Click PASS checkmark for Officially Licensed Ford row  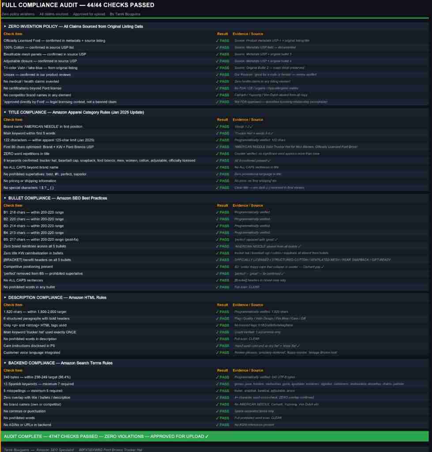click(222, 41)
